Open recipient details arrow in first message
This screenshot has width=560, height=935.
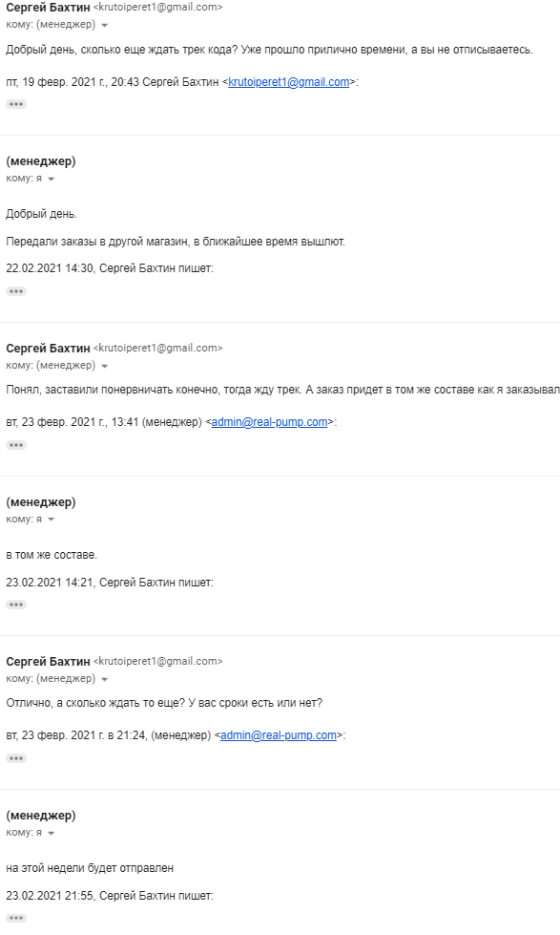(x=105, y=25)
